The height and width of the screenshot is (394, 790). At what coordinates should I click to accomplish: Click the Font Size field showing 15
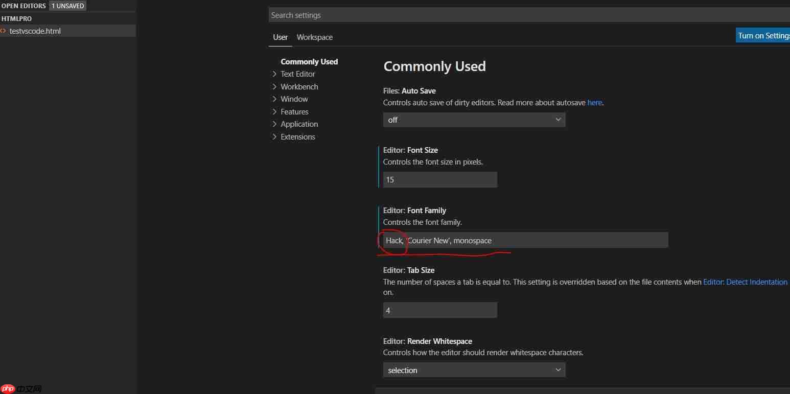(440, 180)
